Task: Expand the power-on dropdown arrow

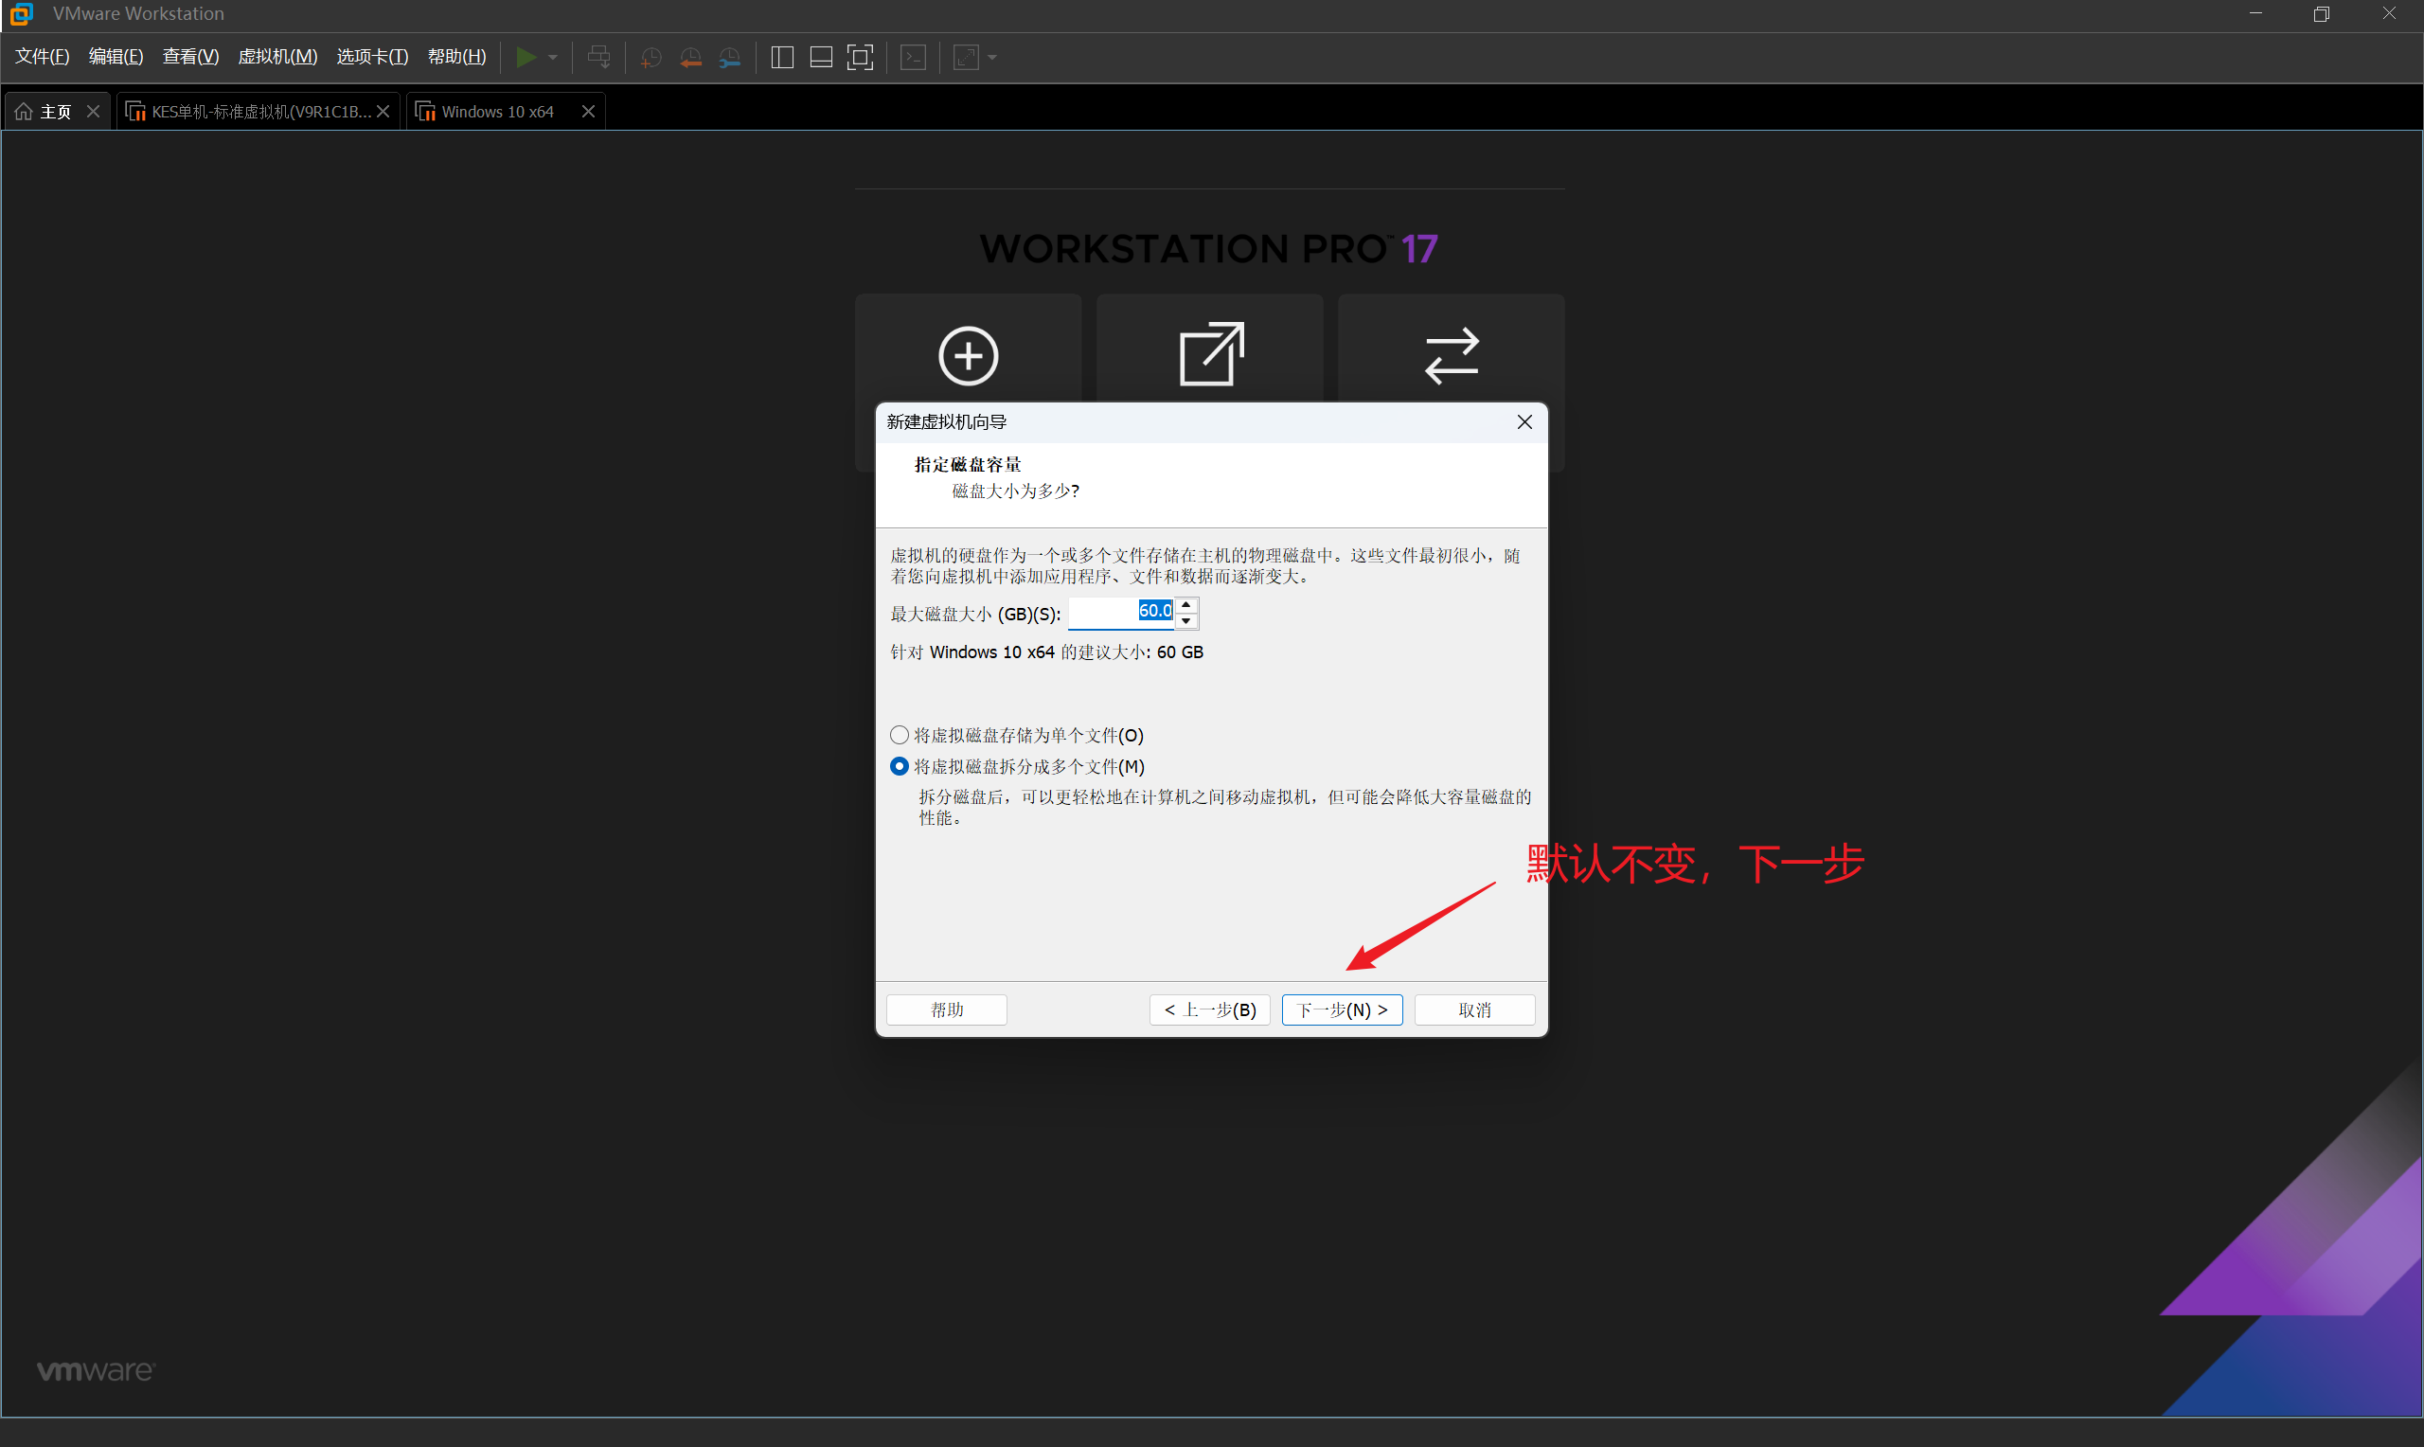Action: pos(553,58)
